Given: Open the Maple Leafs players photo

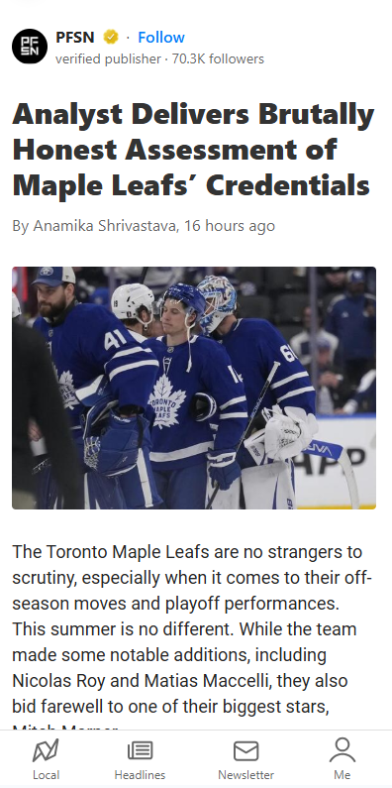Looking at the screenshot, I should coord(194,388).
